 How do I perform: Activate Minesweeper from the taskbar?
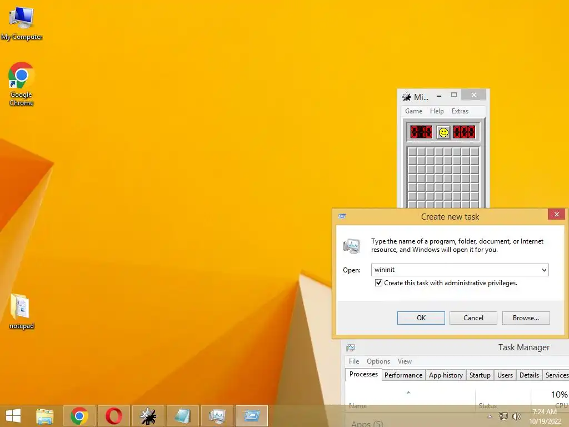[148, 416]
